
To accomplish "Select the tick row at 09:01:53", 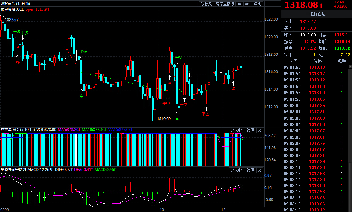I will click(315, 67).
